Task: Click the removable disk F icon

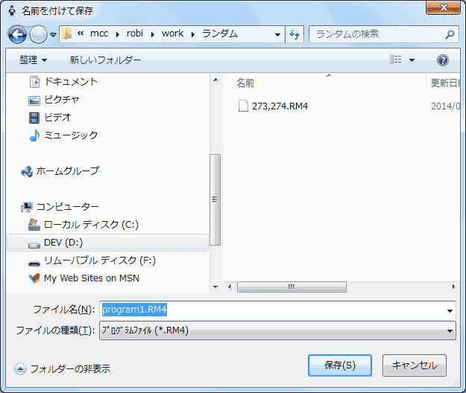Action: point(34,263)
